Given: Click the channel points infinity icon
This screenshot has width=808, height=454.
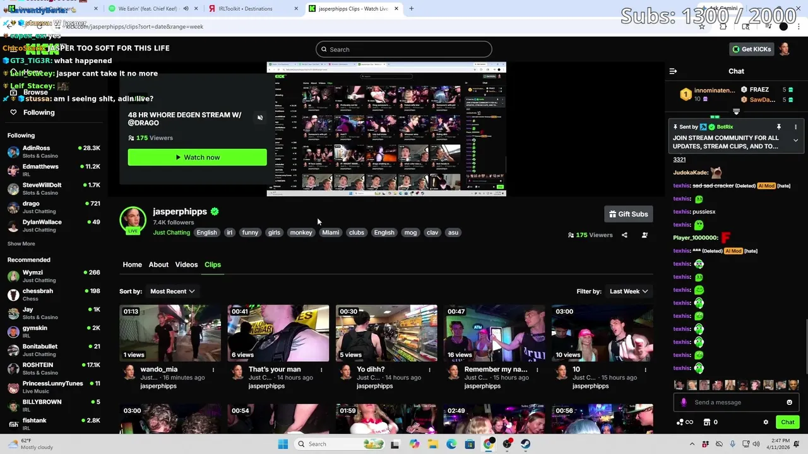Looking at the screenshot, I should point(685,422).
